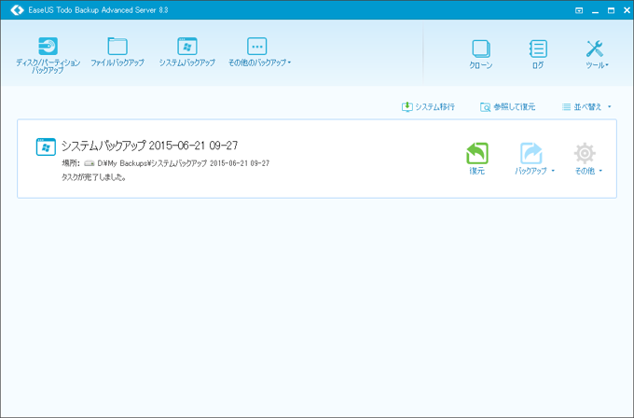Open the Sort (並べ替え) menu
Viewport: 634px width, 418px height.
pos(586,106)
